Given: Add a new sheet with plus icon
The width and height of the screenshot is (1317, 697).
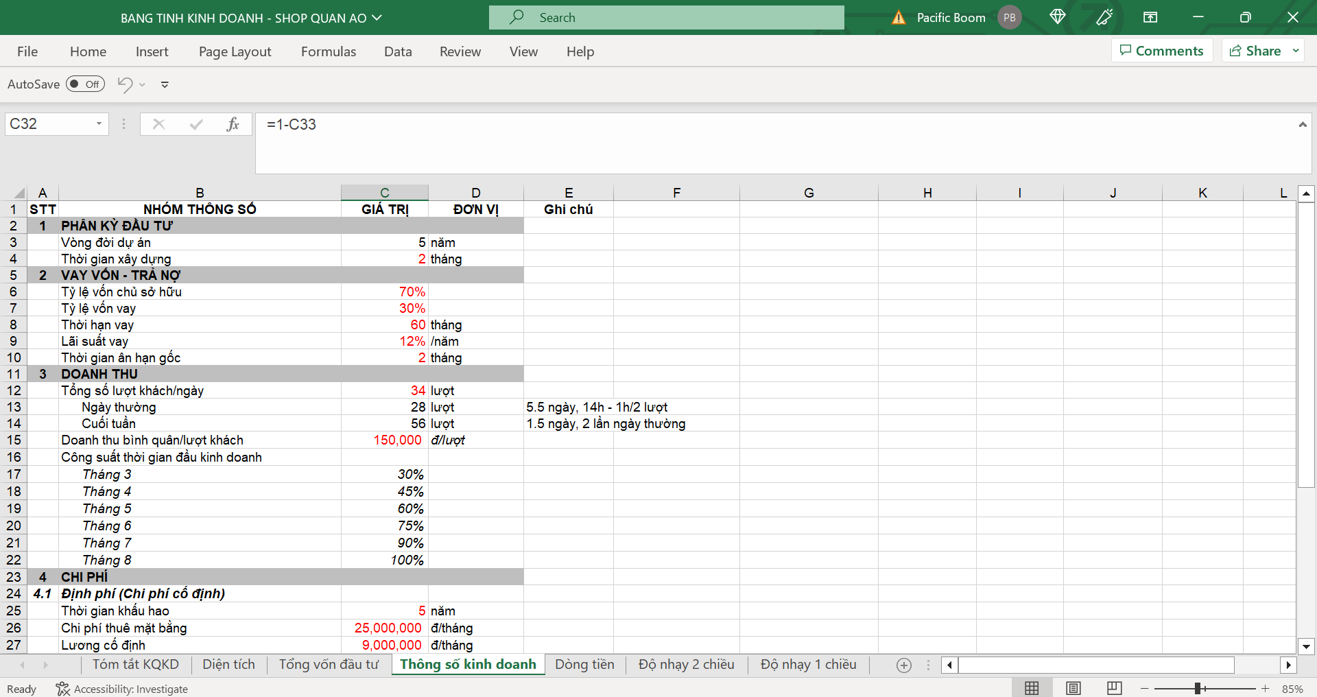Looking at the screenshot, I should click(x=904, y=665).
